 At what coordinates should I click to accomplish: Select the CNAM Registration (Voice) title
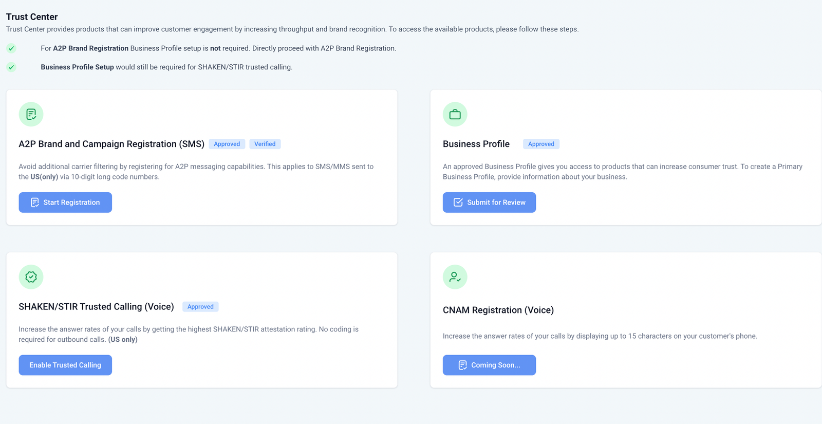point(498,310)
